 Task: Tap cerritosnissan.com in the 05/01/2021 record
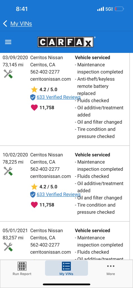pos(51,252)
